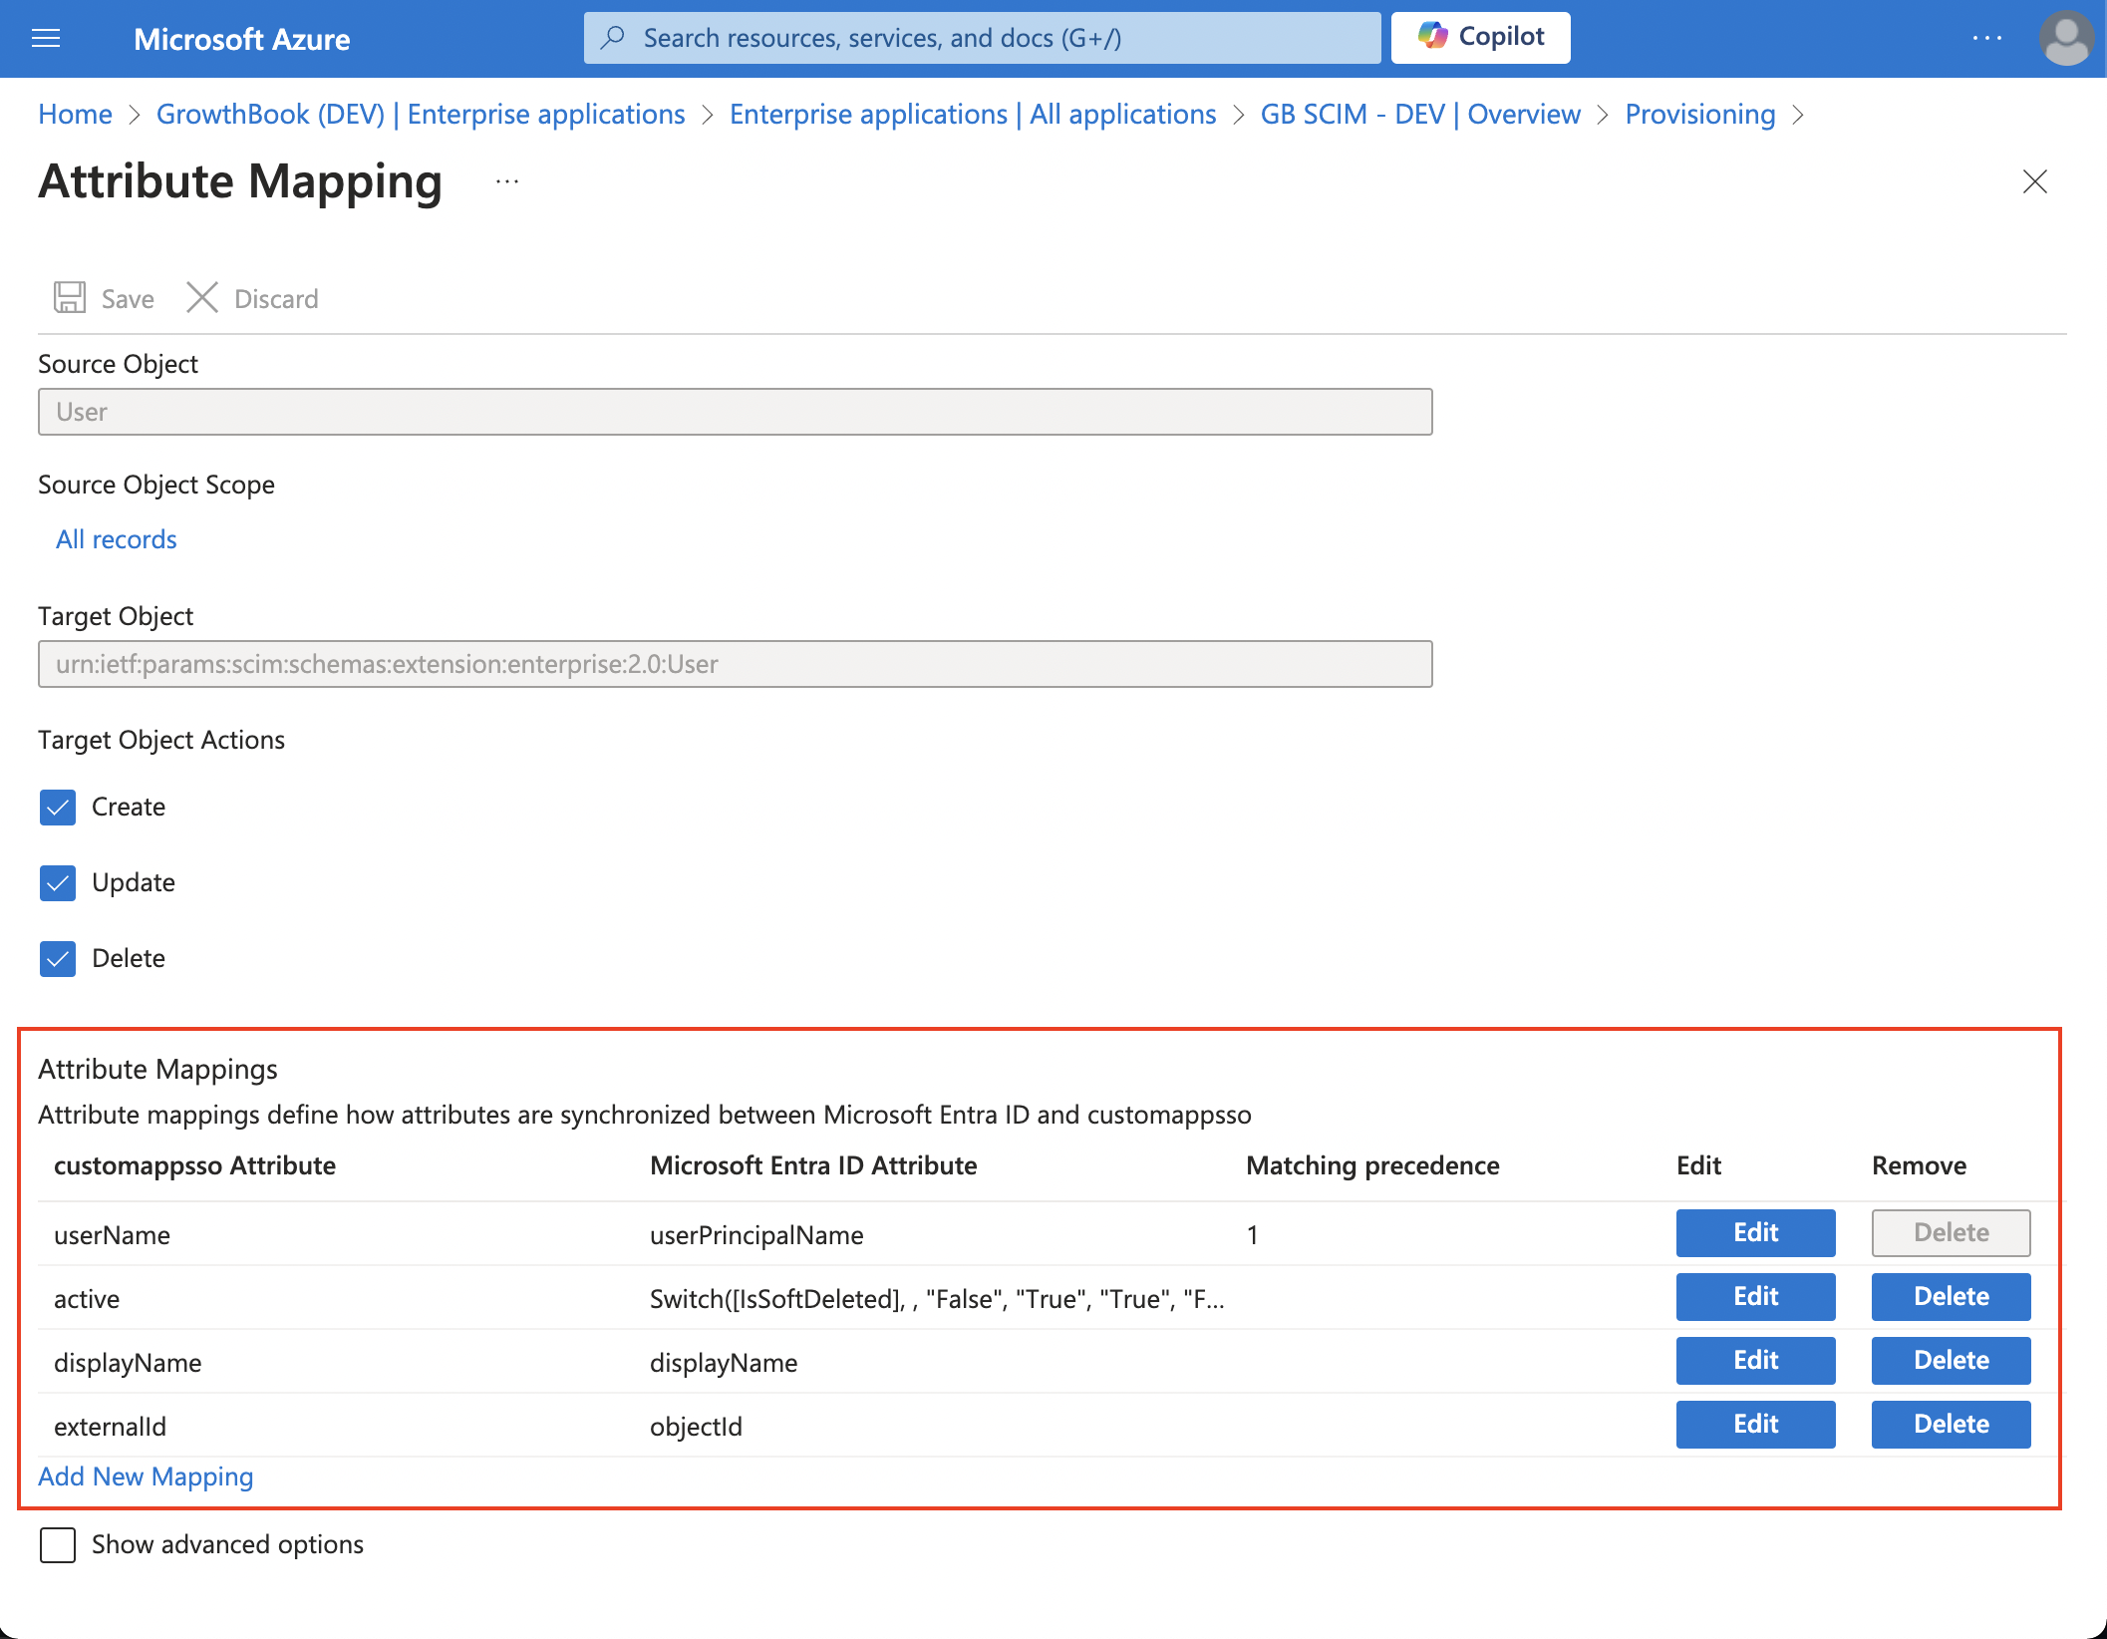The height and width of the screenshot is (1639, 2107).
Task: Open the hamburger portal menu
Action: (x=46, y=39)
